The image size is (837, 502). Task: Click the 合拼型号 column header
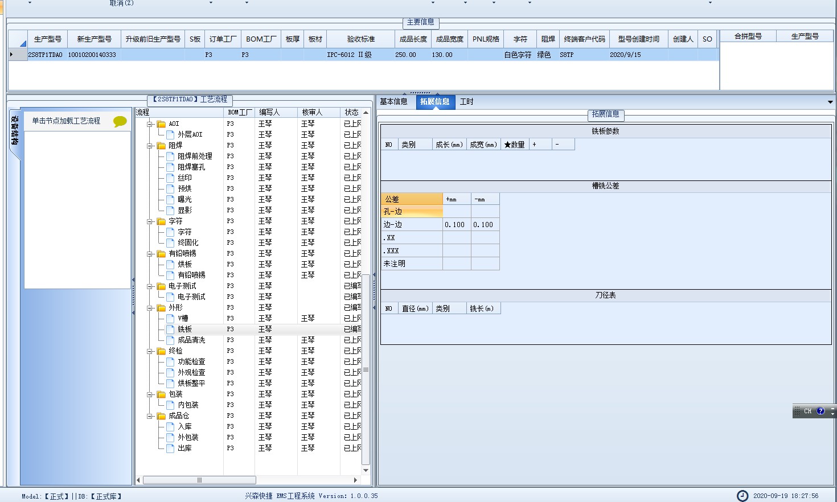[x=748, y=36]
